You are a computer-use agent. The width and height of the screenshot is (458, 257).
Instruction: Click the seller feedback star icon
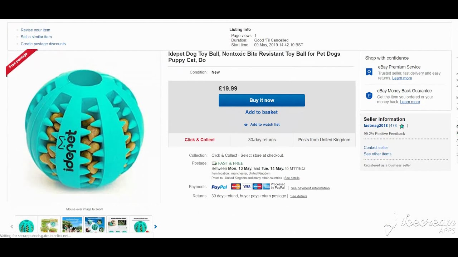pos(402,126)
